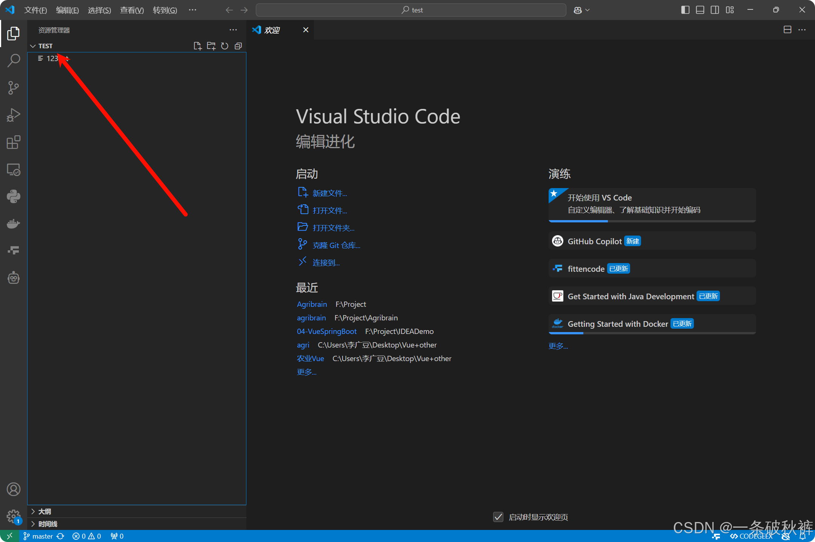
Task: Click the Customize Layout icon
Action: (730, 10)
